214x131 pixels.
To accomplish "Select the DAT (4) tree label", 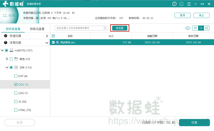I will [x=23, y=76].
